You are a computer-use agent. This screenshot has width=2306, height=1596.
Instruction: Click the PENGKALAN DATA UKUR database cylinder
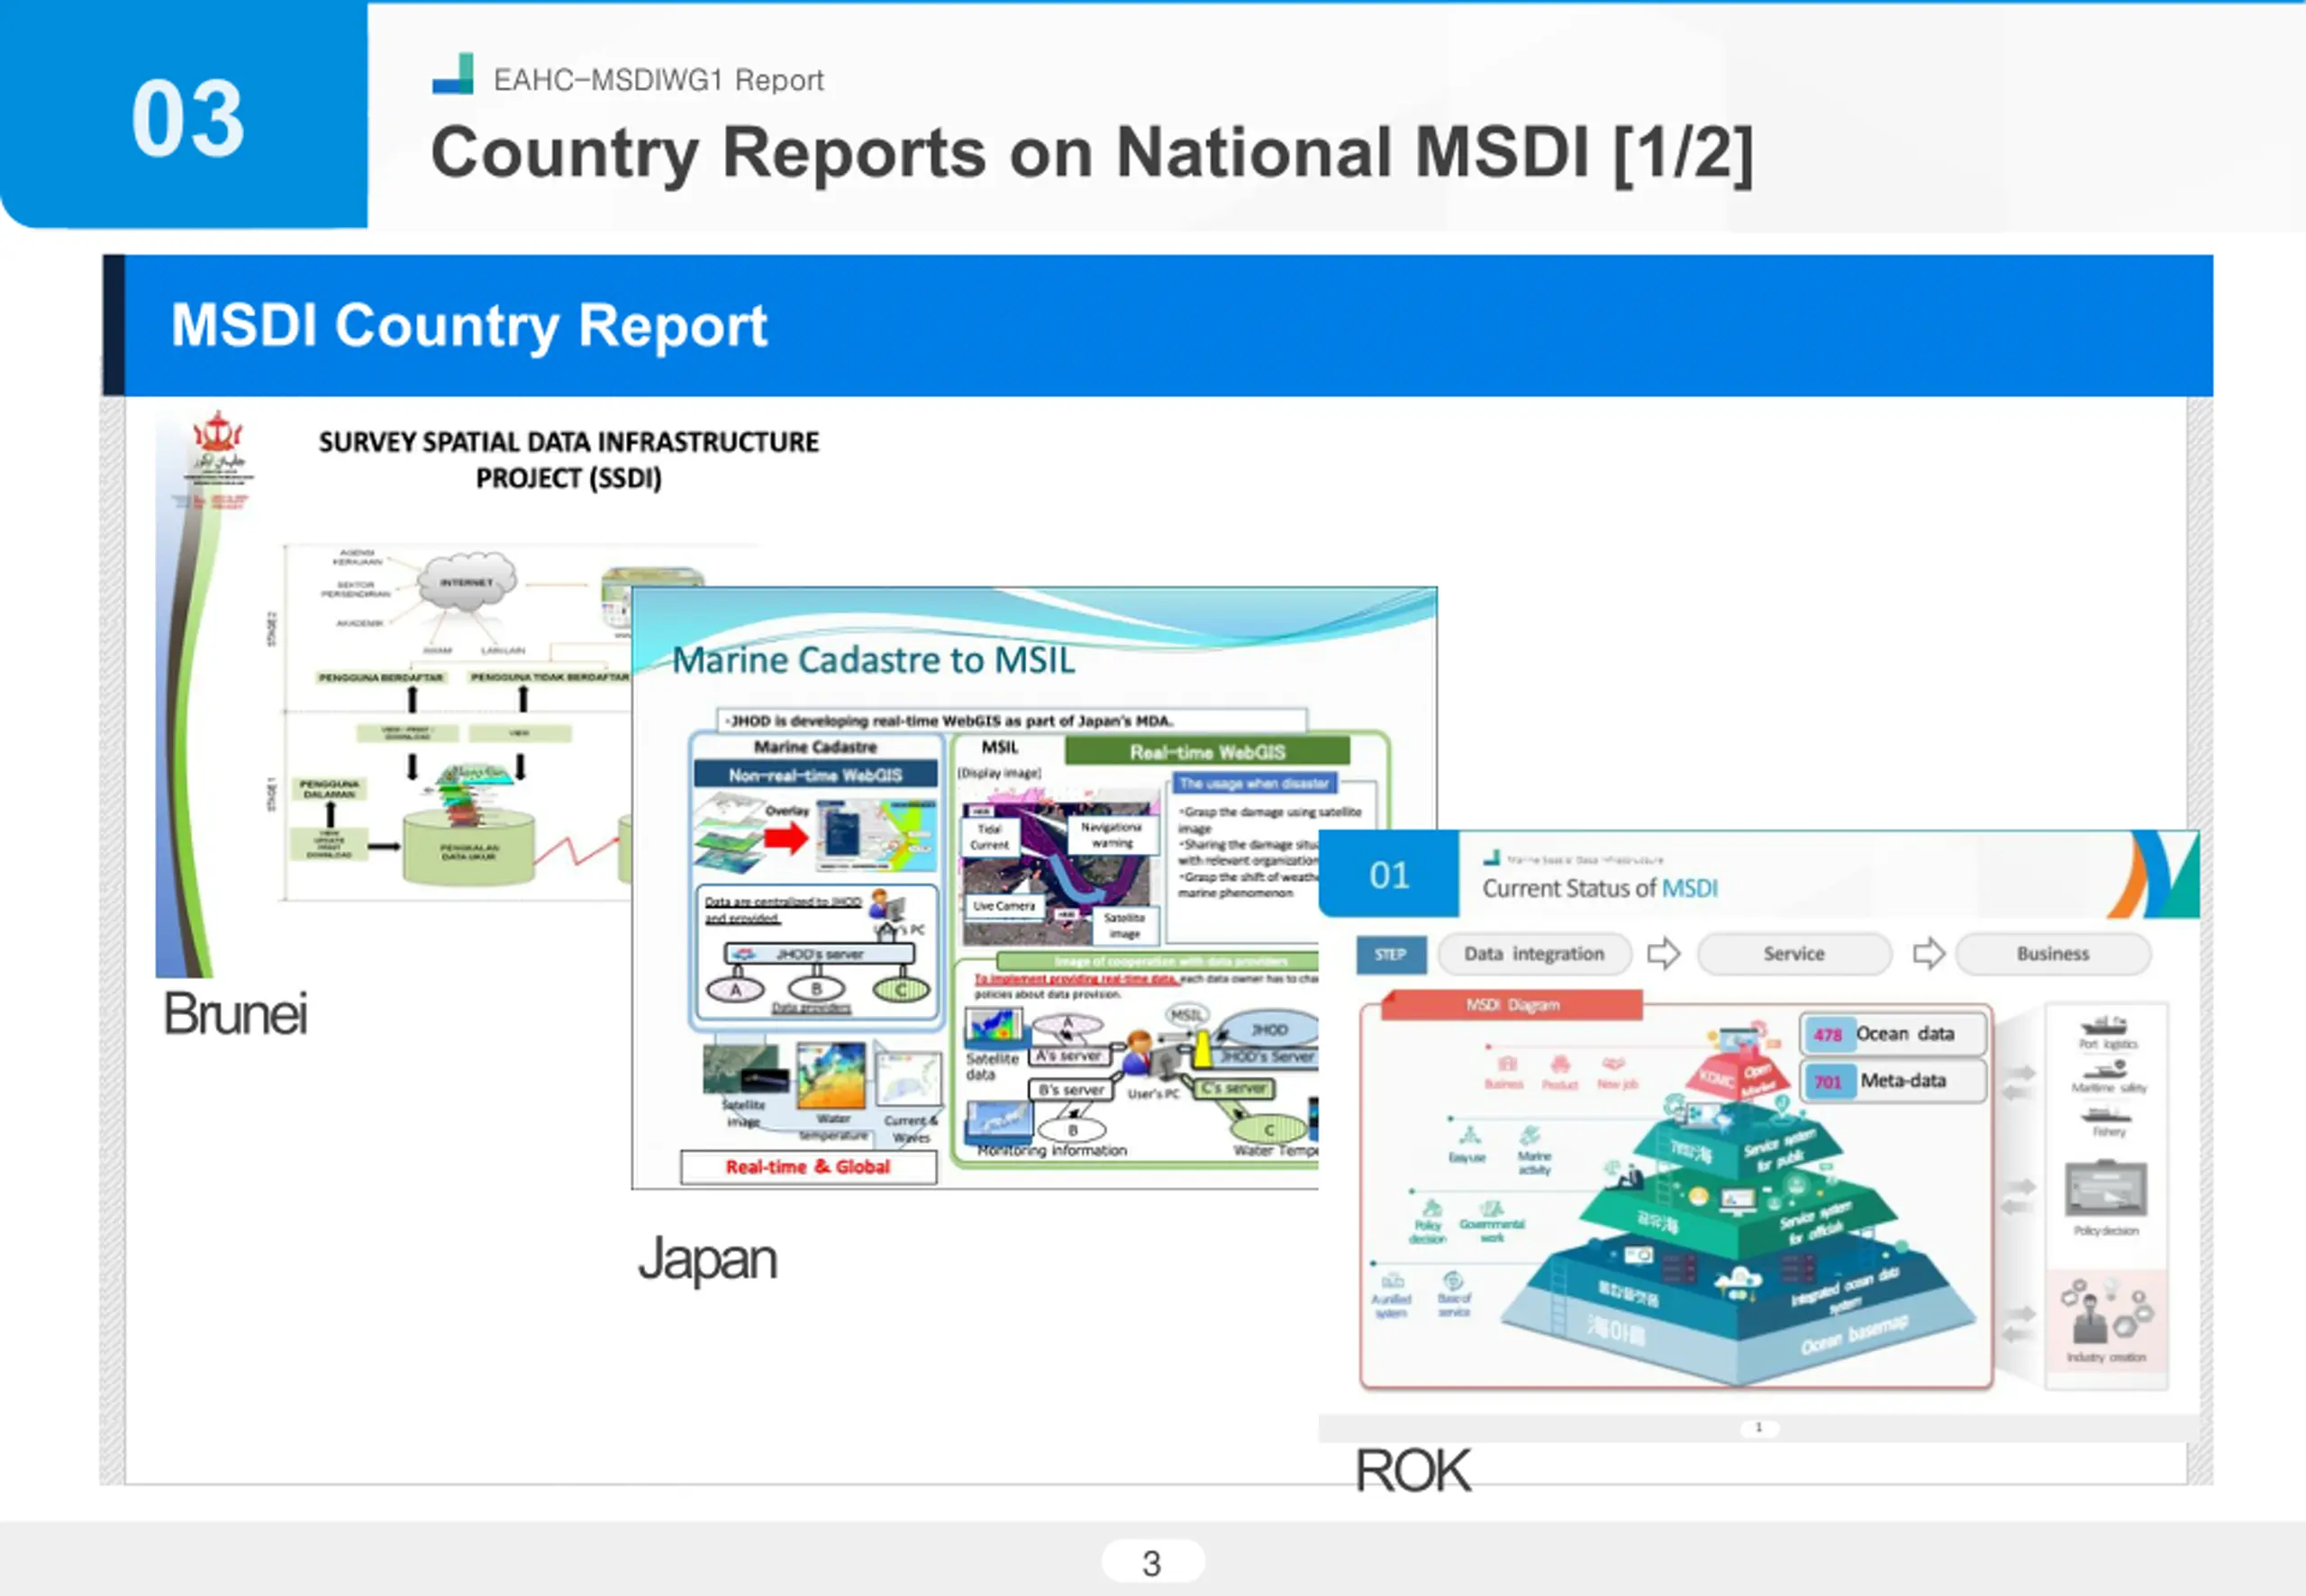click(x=468, y=847)
